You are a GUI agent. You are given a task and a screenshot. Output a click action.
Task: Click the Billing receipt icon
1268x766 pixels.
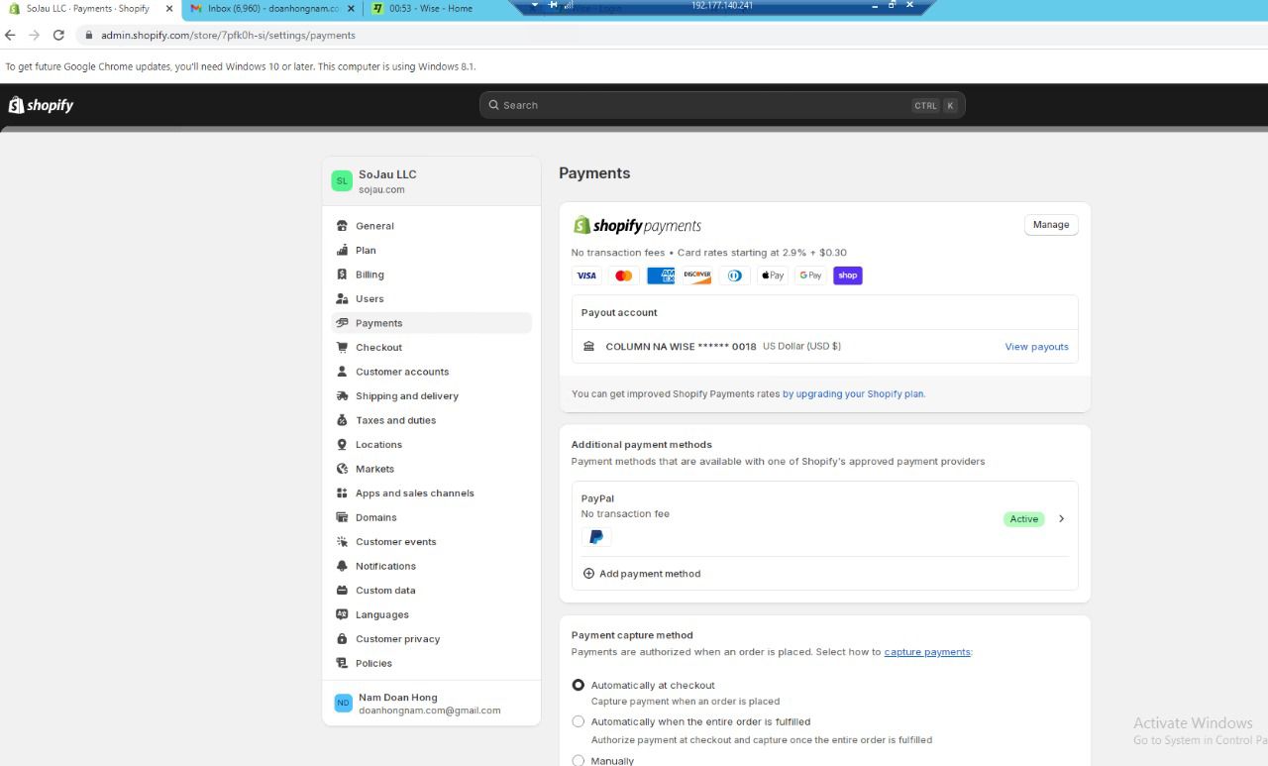coord(343,274)
